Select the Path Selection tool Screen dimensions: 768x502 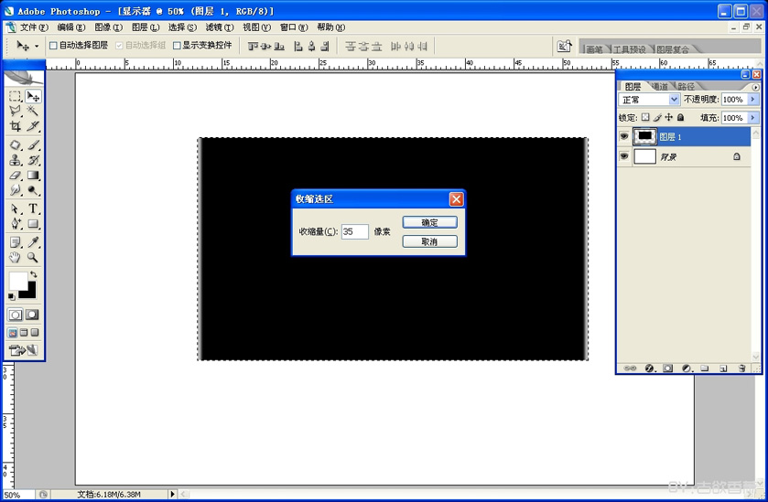pyautogui.click(x=16, y=208)
